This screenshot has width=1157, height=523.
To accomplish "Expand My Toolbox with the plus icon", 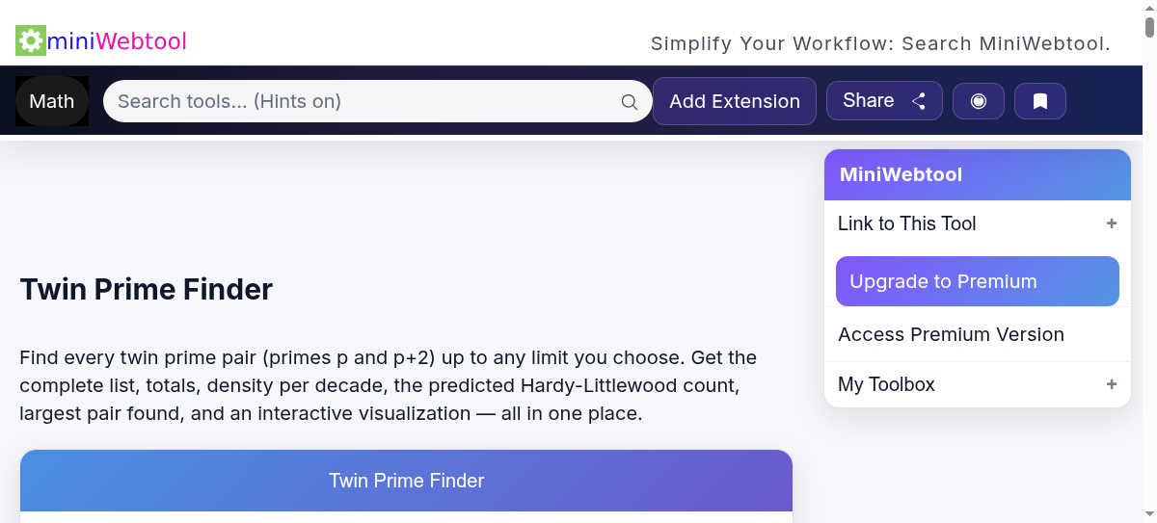I will (x=1112, y=384).
